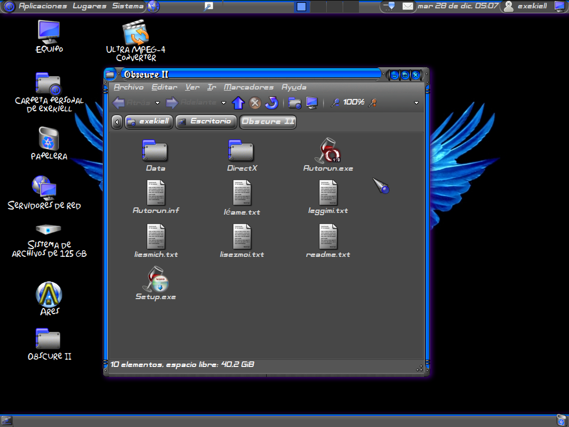Select the Obscure II desktop folder
Viewport: 569px width, 427px height.
coord(49,344)
